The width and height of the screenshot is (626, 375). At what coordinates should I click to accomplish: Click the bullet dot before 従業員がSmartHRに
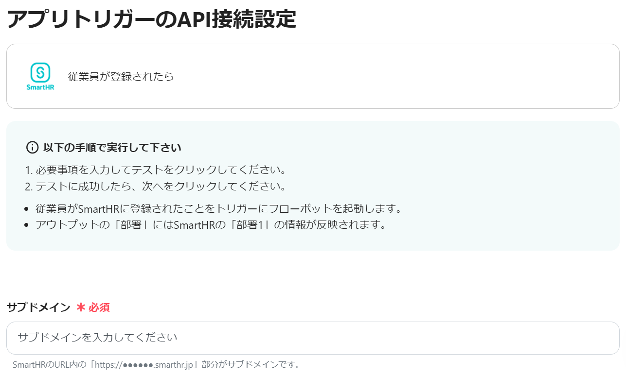click(27, 210)
